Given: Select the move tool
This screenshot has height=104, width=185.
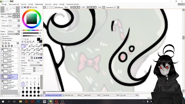Looking at the screenshot, I should tap(23, 42).
